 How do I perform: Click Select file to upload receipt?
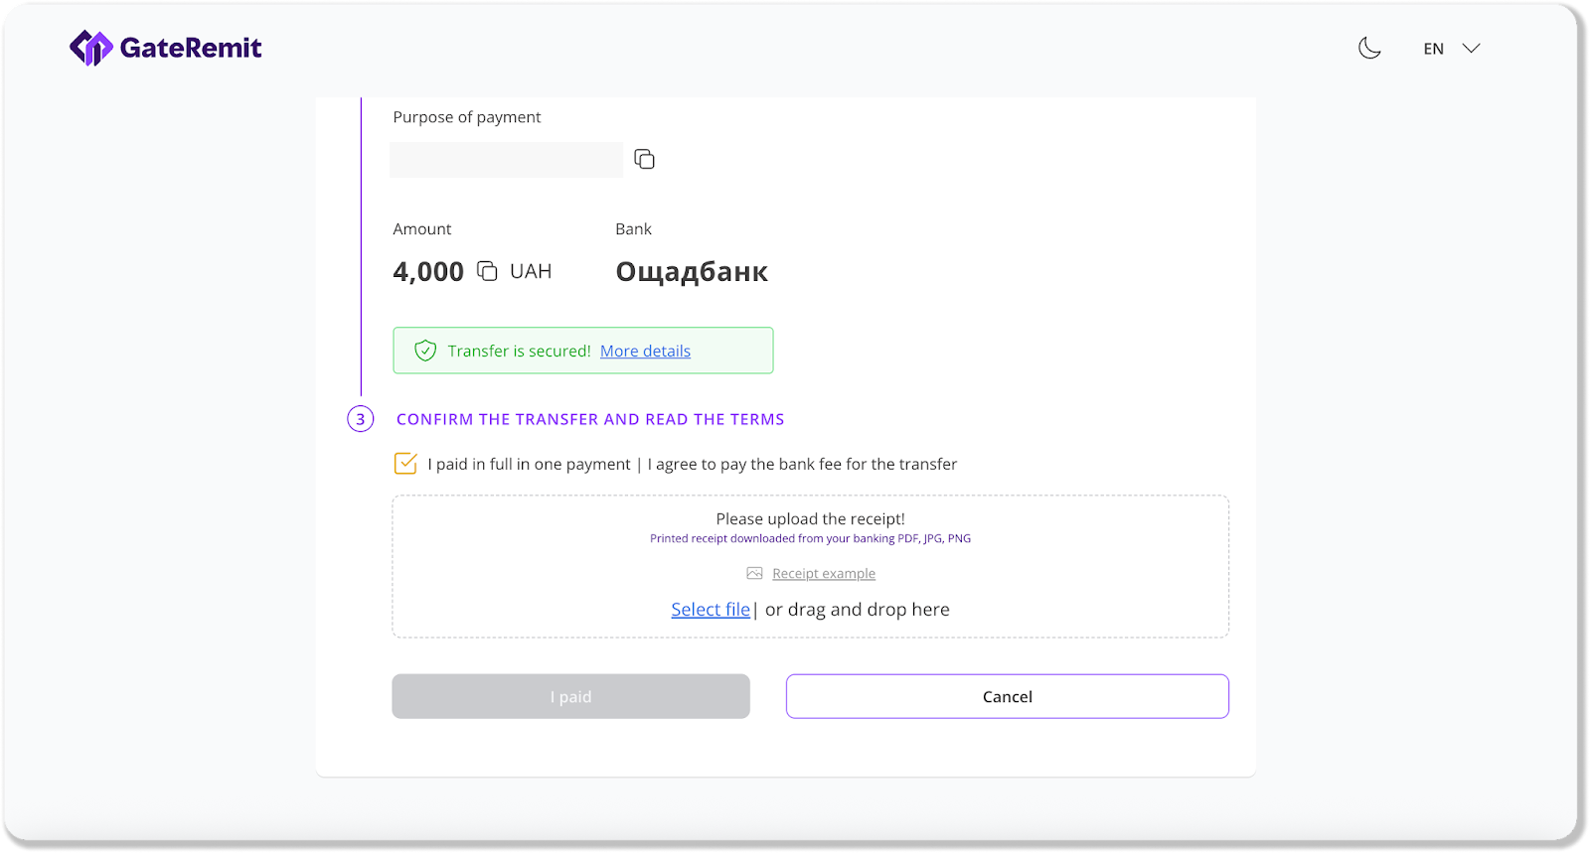710,609
